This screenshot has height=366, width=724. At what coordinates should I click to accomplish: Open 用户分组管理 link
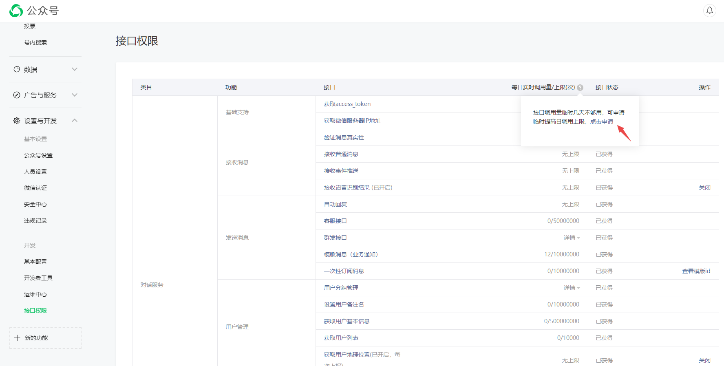(x=341, y=288)
